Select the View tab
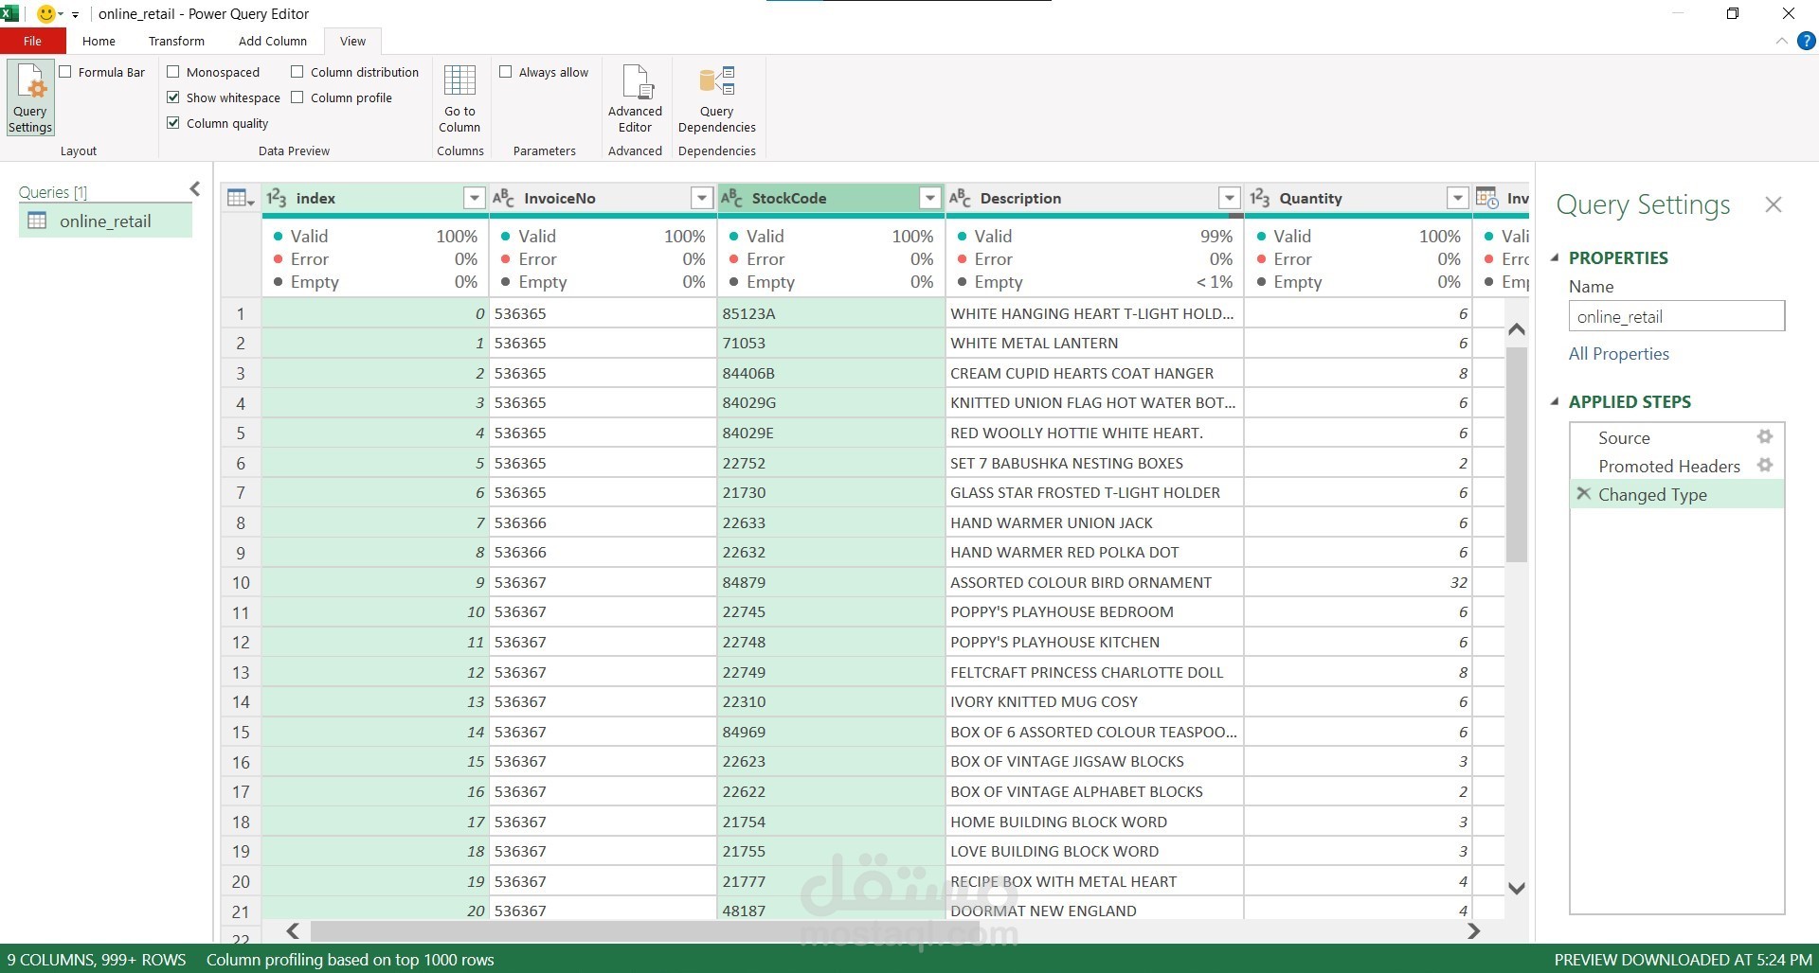1819x973 pixels. tap(352, 41)
